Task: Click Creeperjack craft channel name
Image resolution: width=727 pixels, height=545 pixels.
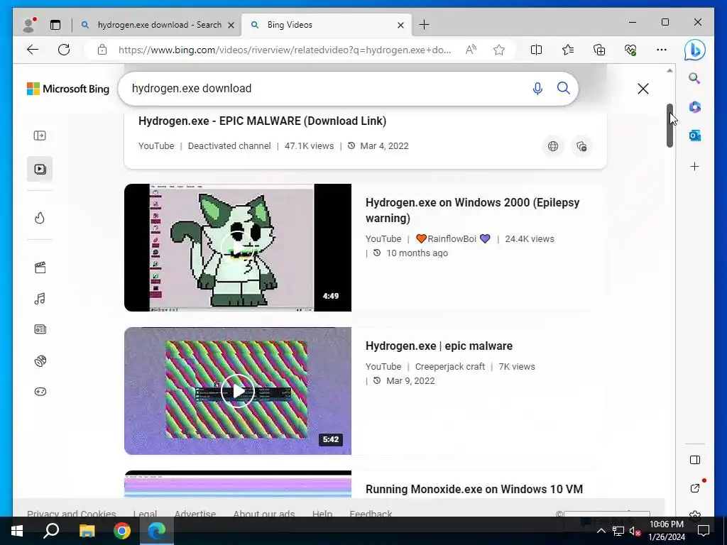Action: (449, 367)
